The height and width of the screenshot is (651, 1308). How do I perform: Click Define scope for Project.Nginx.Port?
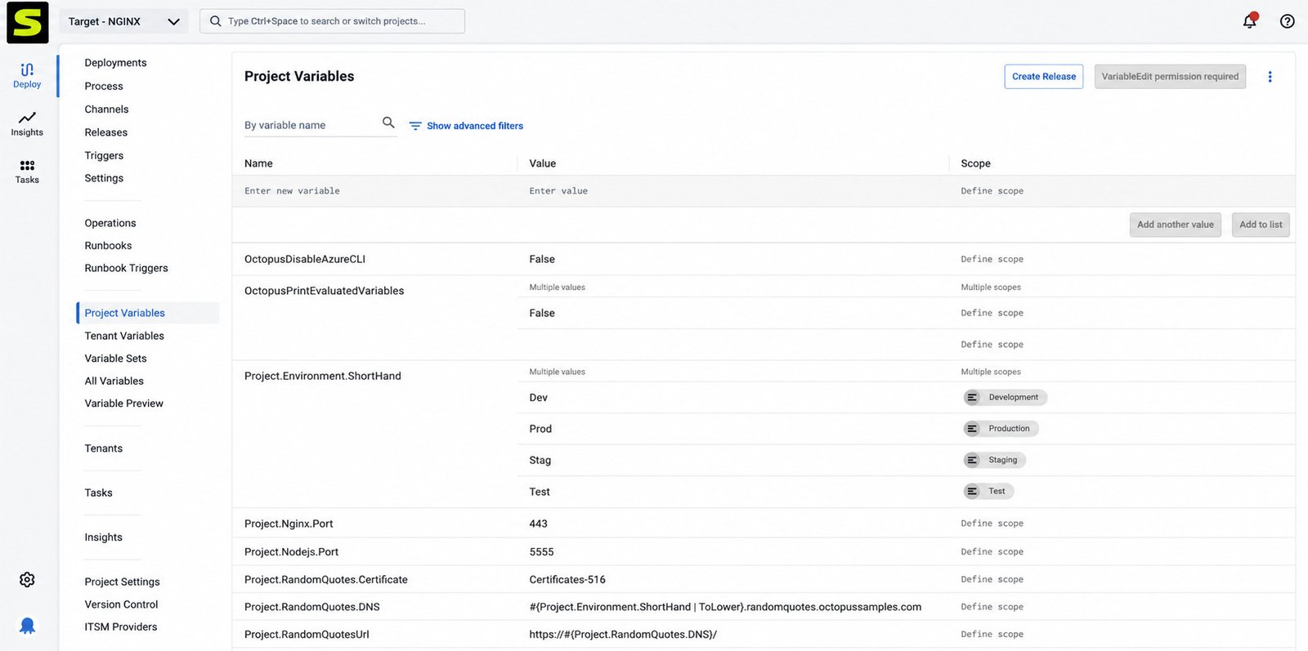point(992,524)
